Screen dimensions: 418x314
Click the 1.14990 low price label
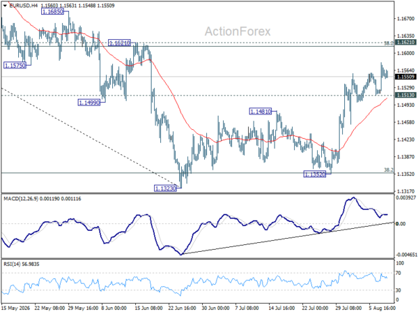(x=89, y=103)
